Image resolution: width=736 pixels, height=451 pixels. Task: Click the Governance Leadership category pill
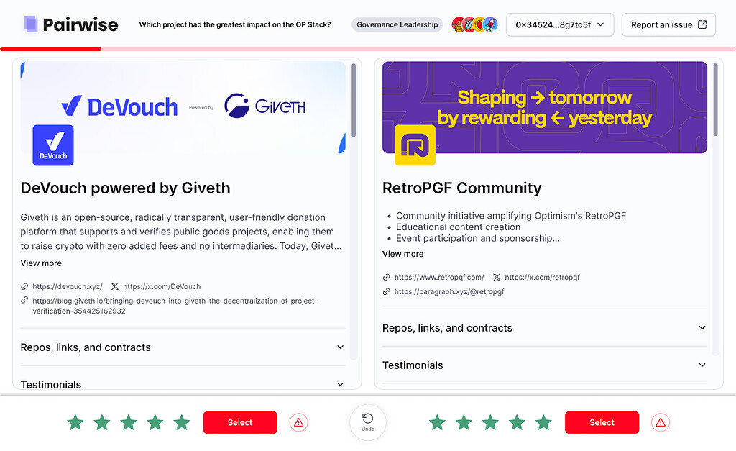click(x=397, y=24)
